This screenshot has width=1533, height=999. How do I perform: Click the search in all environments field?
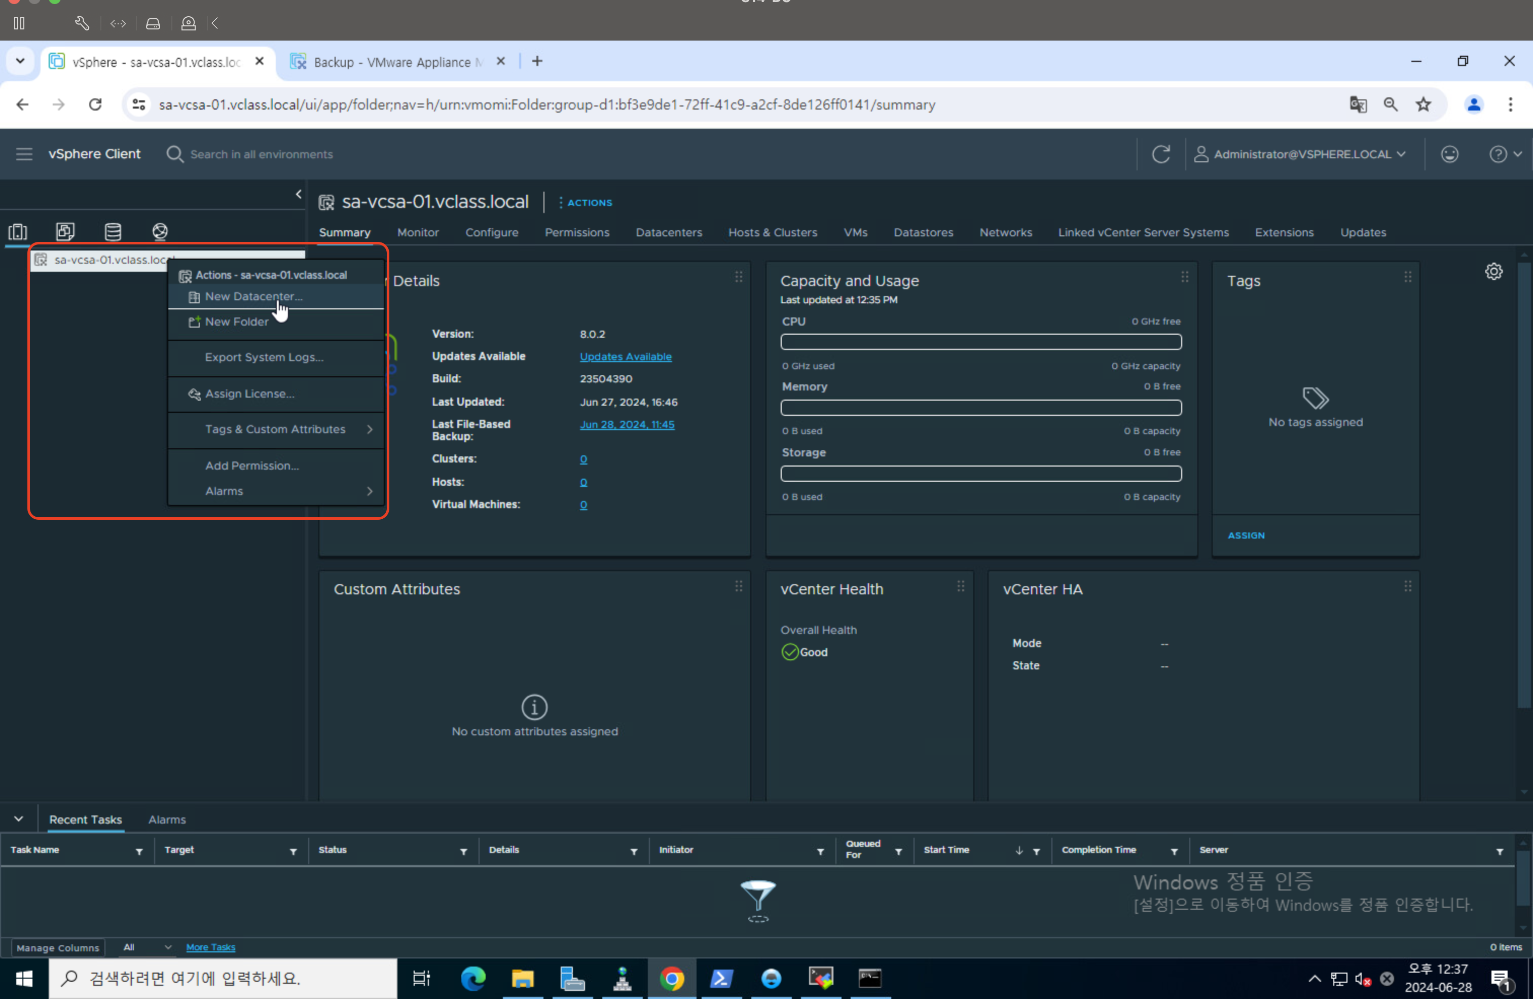(x=261, y=154)
